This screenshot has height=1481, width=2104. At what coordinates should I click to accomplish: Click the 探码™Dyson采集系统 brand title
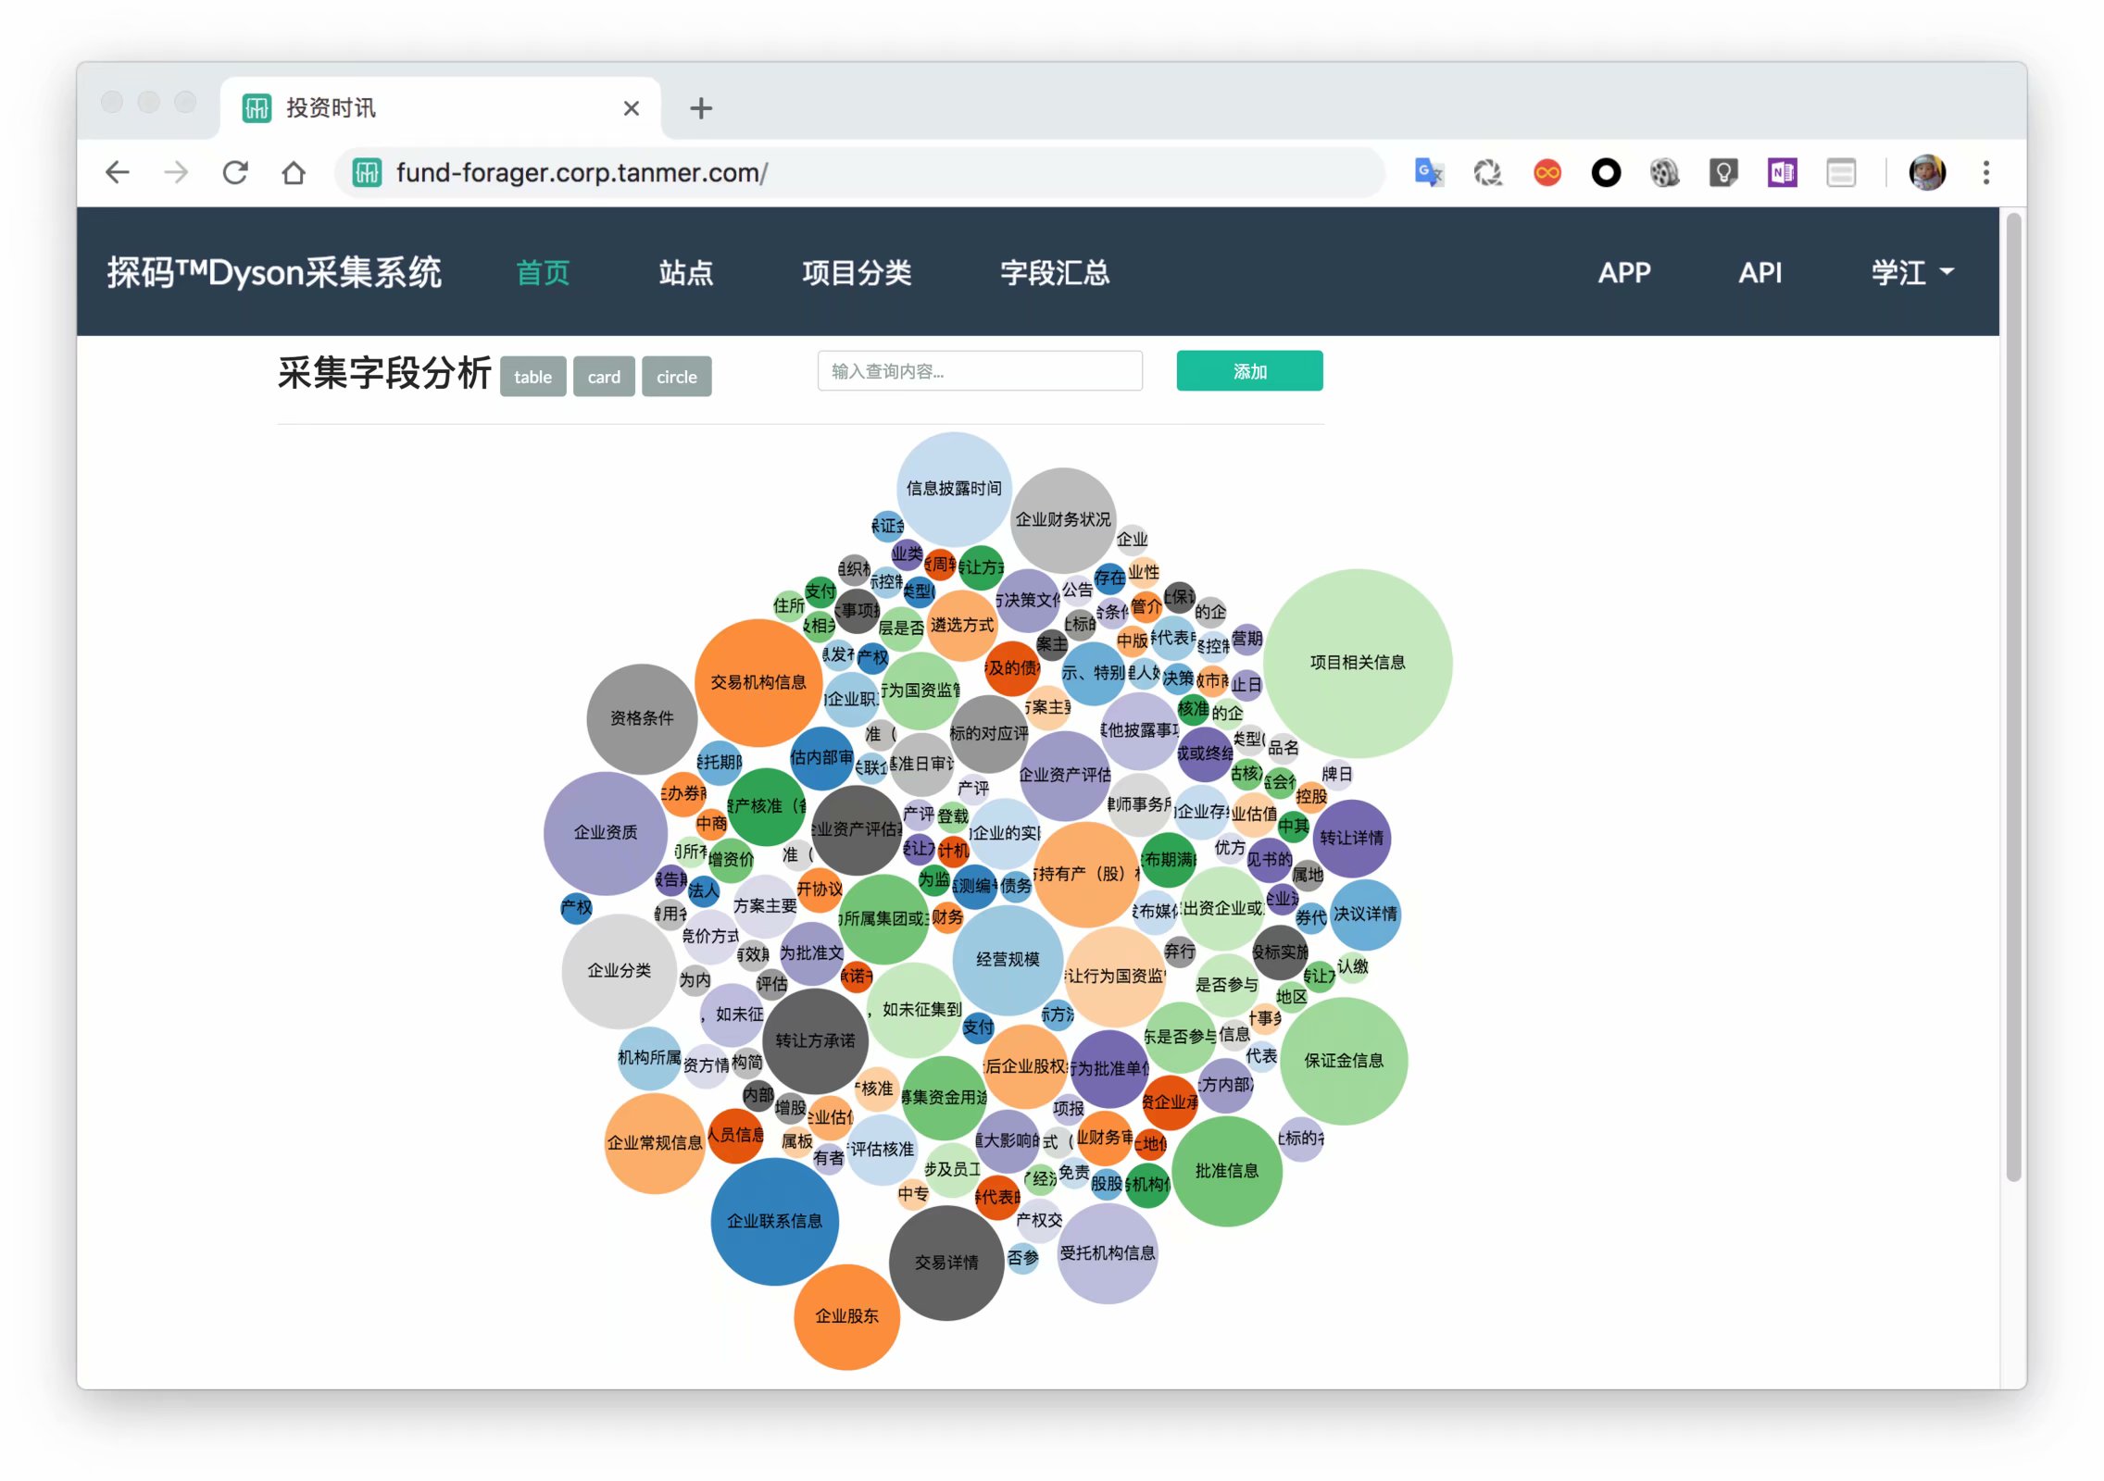274,272
